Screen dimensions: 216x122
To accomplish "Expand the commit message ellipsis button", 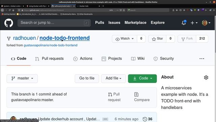I will pos(105,119).
